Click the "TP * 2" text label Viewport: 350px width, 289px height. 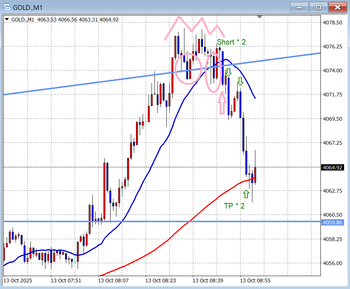click(234, 206)
